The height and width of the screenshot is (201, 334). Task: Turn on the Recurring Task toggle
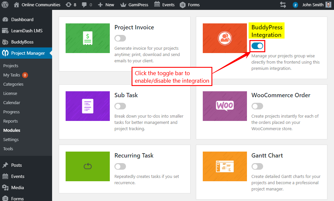120,166
